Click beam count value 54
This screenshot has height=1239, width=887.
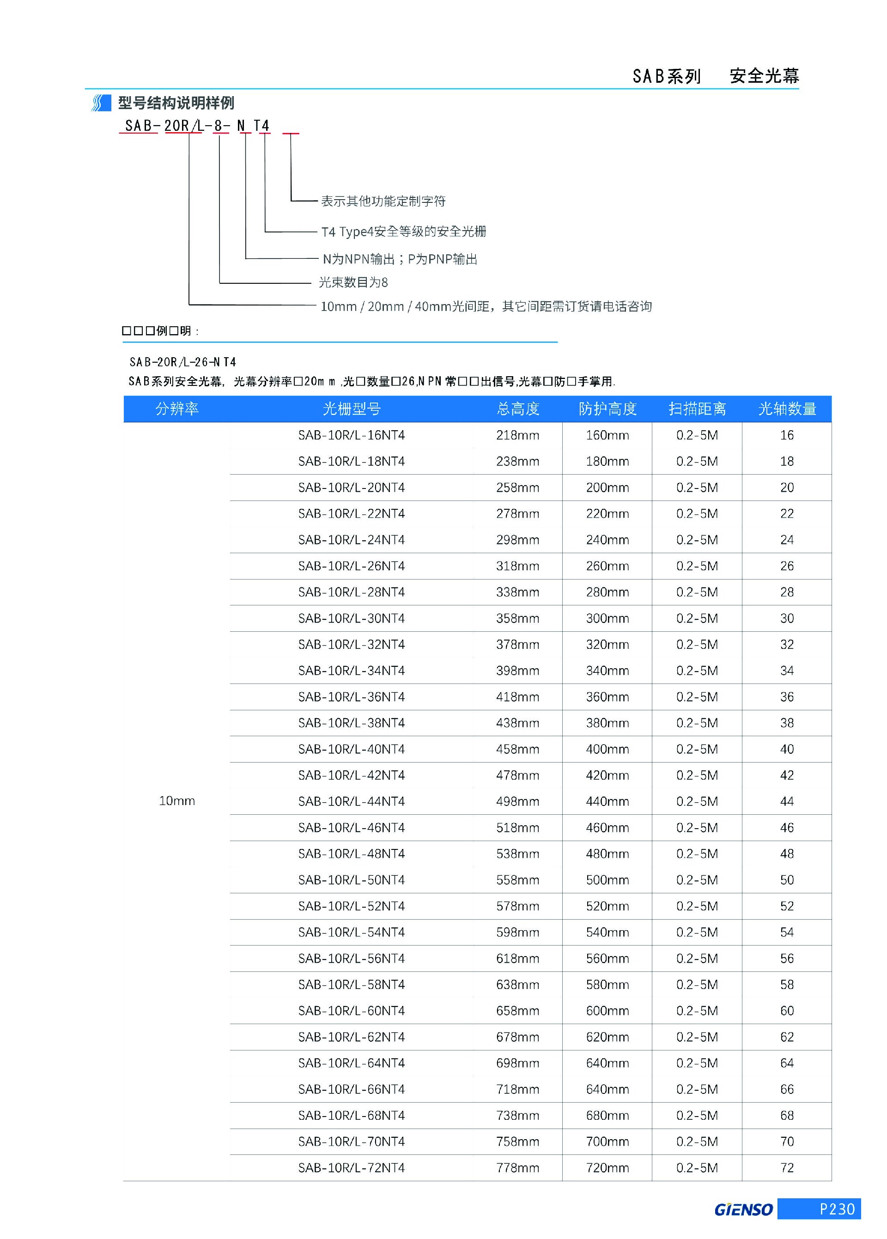[787, 933]
